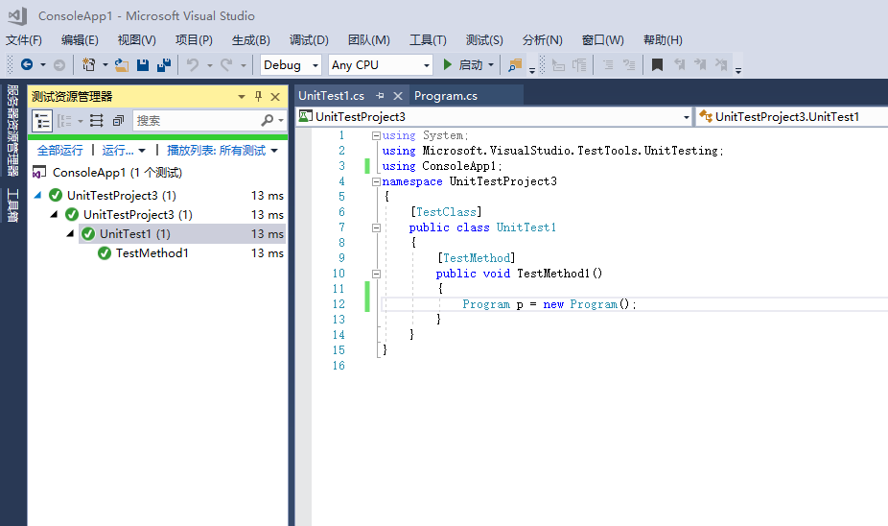
Task: Click the ConsoleApp1 (1 个测试) row
Action: point(157,173)
